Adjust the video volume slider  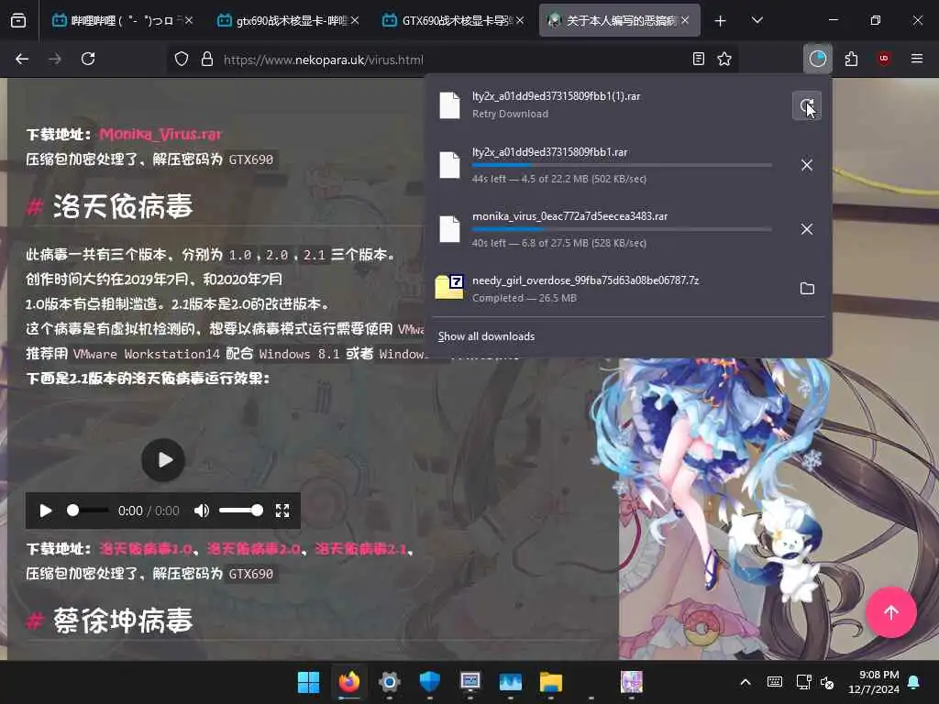240,511
